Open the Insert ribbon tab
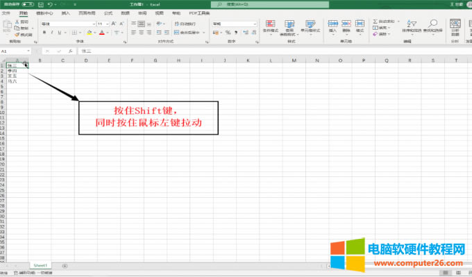 (x=65, y=13)
